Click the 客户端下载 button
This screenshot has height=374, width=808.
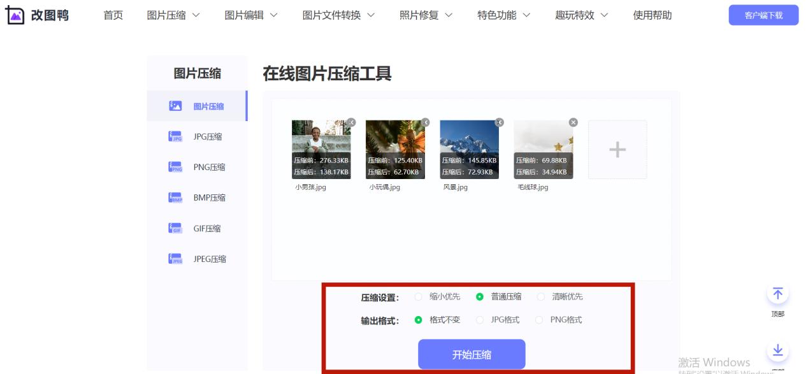[763, 14]
